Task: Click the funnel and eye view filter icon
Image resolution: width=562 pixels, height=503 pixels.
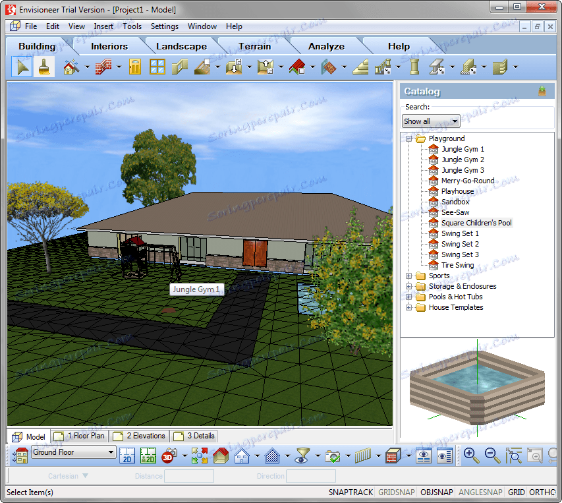Action: 302,456
